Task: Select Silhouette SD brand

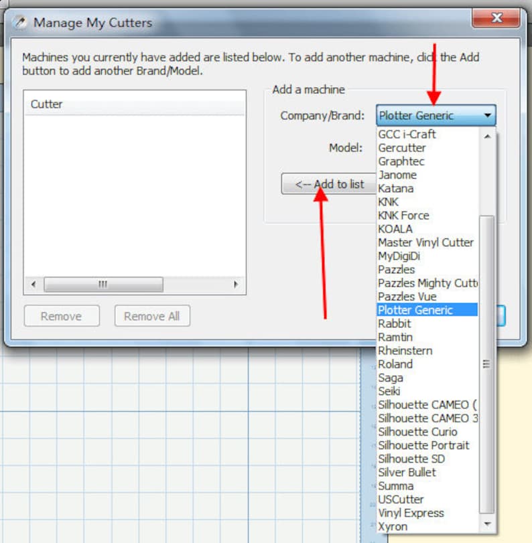Action: [427, 459]
